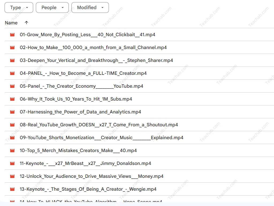Screen dimensions: 274x206
Task: Click video icon for 08-Real_YouTube_Growth file
Action: (x=12, y=125)
